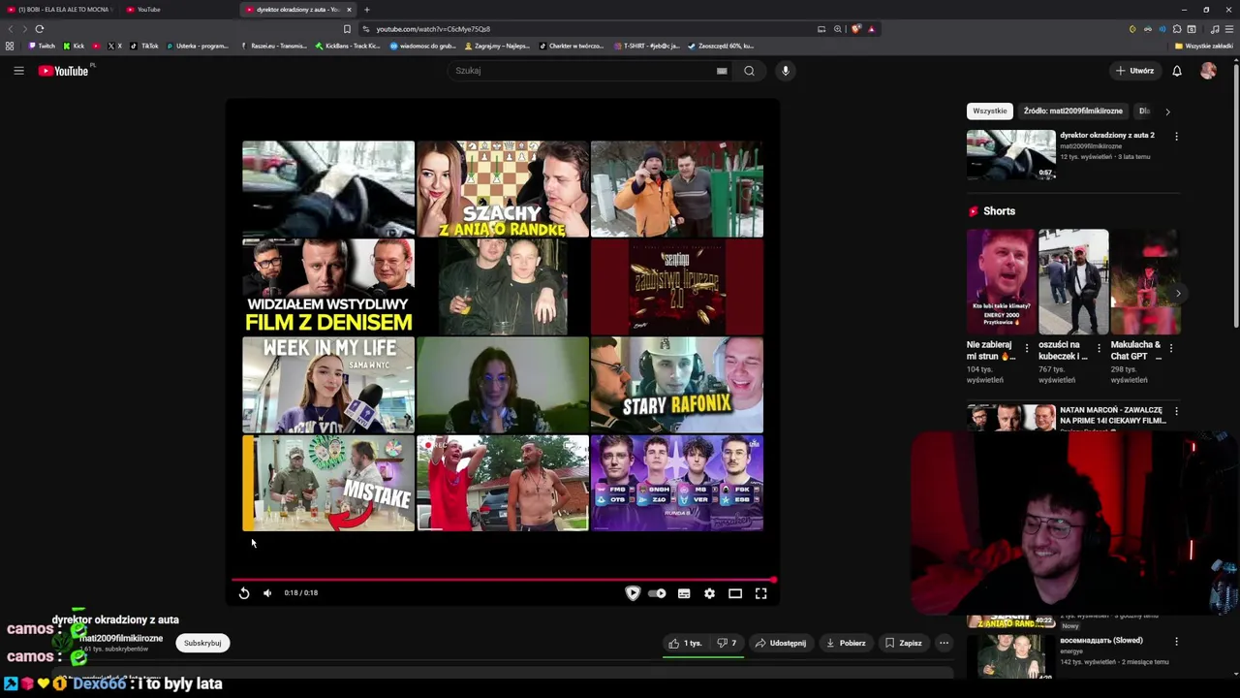1240x698 pixels.
Task: Click the Udostępnij share button
Action: point(781,643)
